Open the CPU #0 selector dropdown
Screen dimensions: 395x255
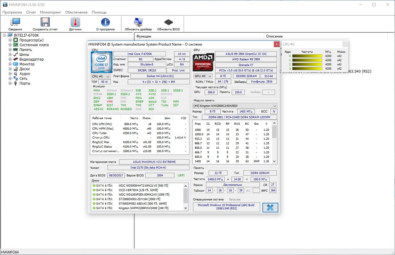101,76
